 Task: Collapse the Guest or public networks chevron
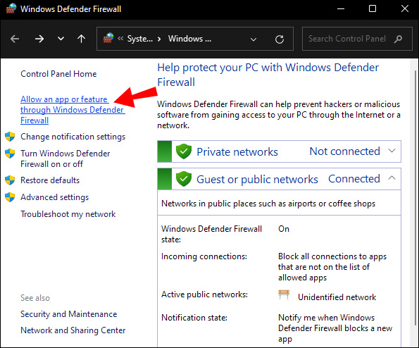(392, 178)
